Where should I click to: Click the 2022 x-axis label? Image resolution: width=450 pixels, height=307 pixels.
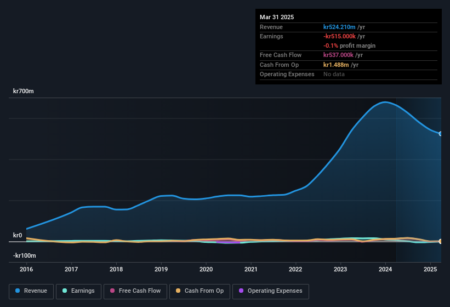(295, 269)
